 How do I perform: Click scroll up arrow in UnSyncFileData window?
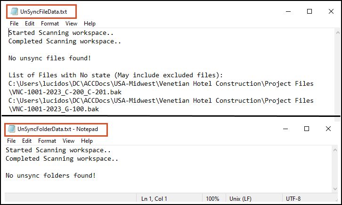coord(338,33)
